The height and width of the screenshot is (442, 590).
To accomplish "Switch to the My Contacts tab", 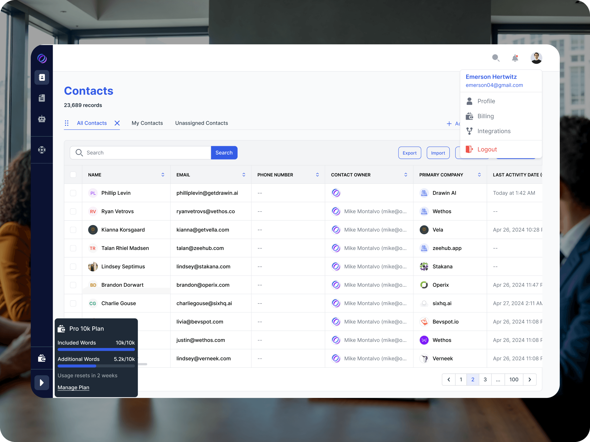I will [x=147, y=123].
